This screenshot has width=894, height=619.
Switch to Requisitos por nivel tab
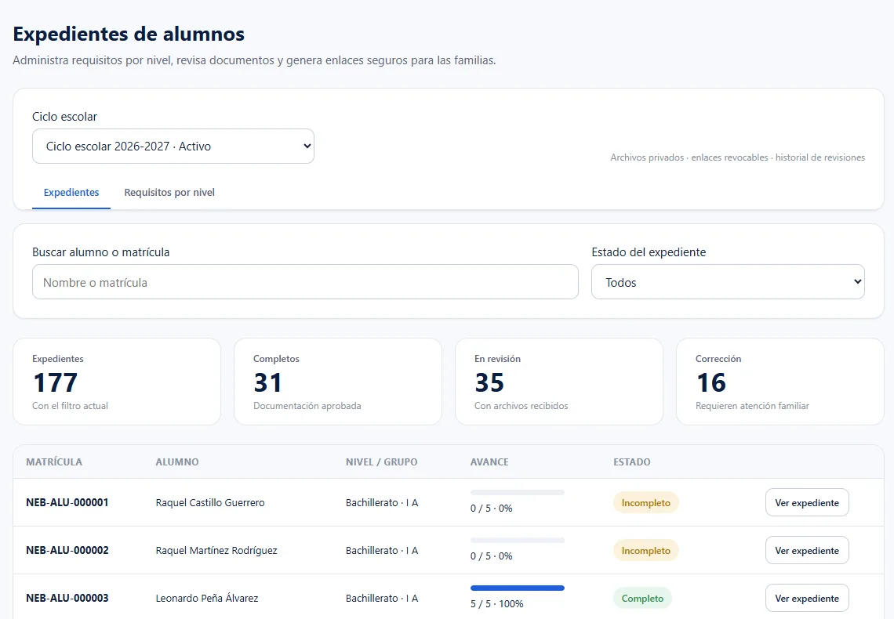pyautogui.click(x=169, y=193)
